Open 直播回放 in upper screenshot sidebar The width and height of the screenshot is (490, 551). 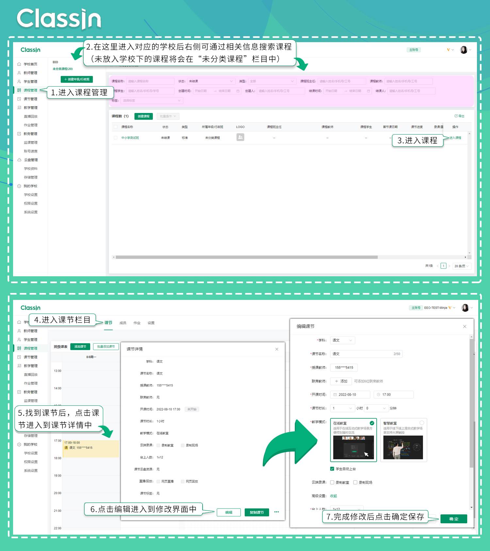31,116
